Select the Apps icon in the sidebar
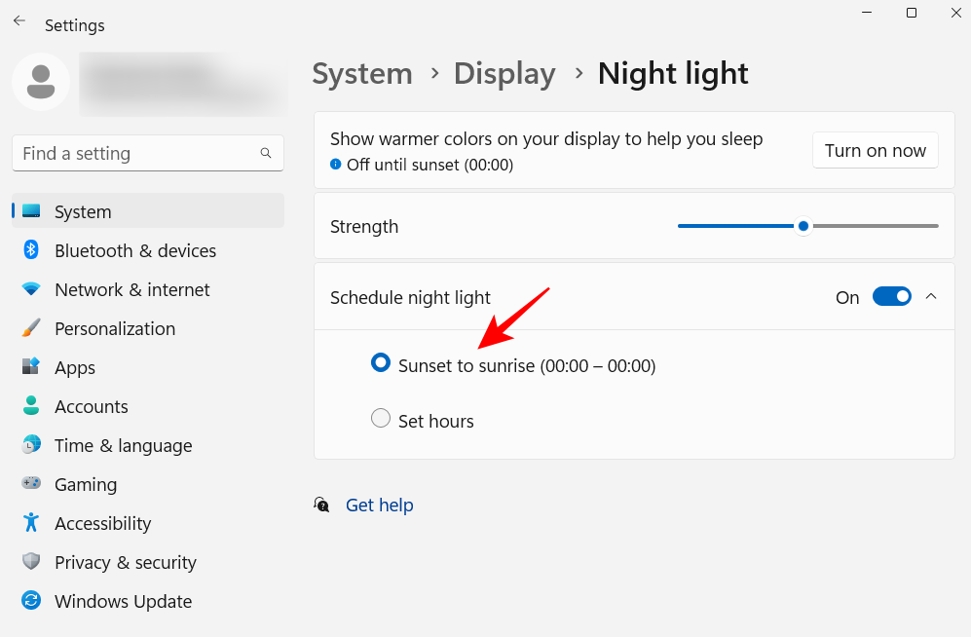Viewport: 971px width, 637px height. (x=30, y=367)
